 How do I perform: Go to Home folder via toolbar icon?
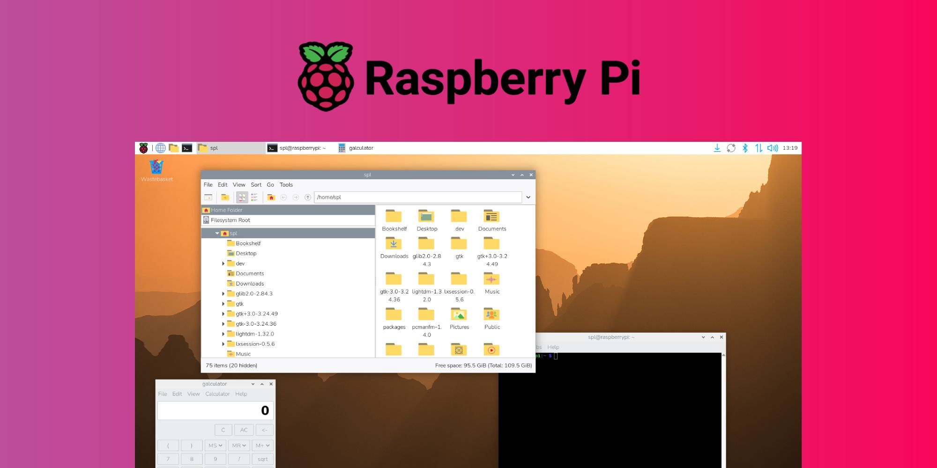tap(271, 197)
